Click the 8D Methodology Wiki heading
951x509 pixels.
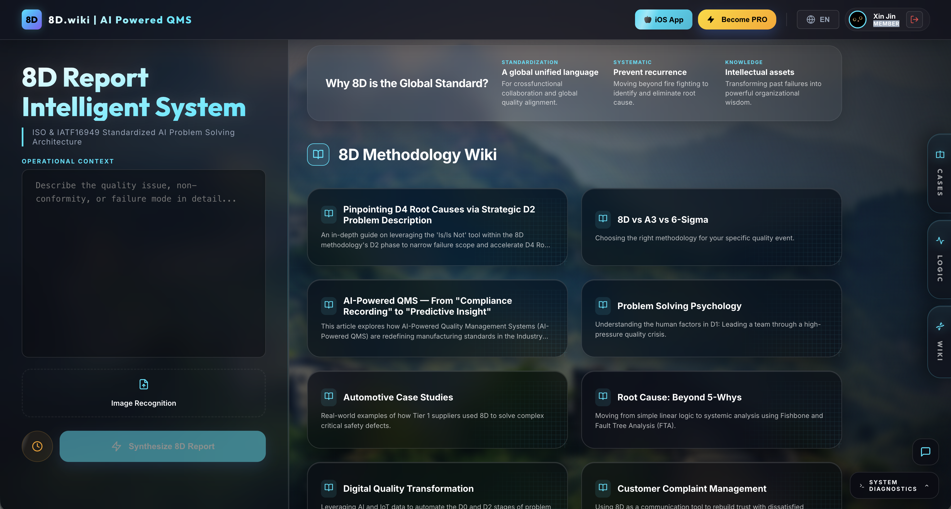coord(417,155)
